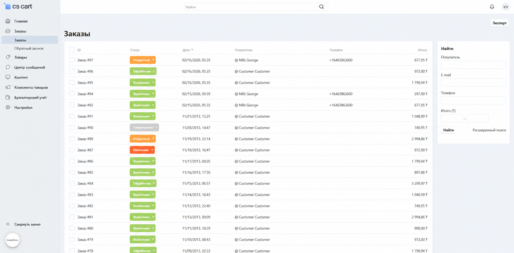Open the Товары menu
The width and height of the screenshot is (514, 253).
[x=20, y=57]
